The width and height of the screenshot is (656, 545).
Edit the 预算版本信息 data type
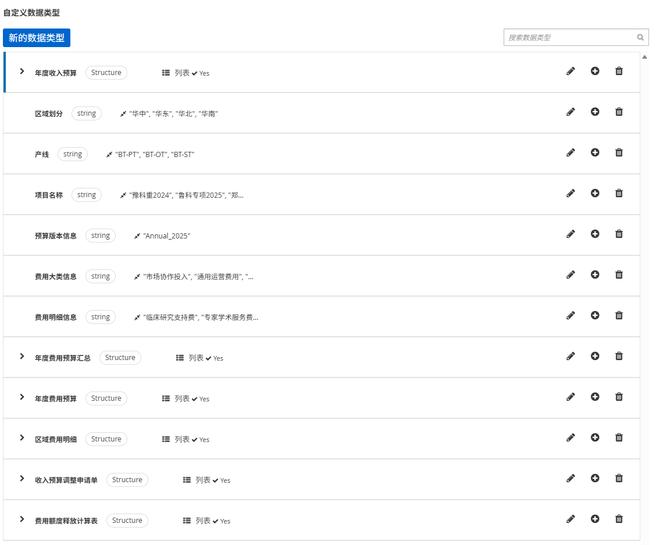(x=571, y=234)
